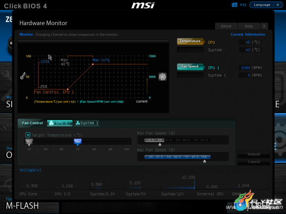Viewport: 286px width, 214px height.
Task: Click the X button next to Language
Action: coord(278,5)
